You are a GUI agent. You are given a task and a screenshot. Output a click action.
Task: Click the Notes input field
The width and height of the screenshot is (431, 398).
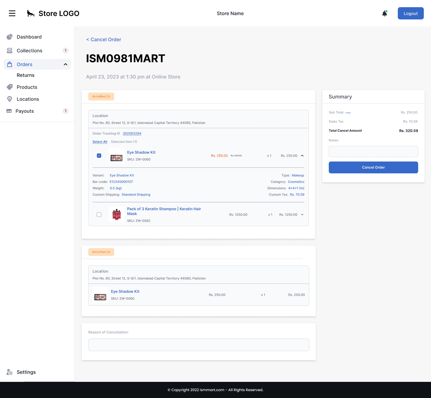[x=373, y=152]
